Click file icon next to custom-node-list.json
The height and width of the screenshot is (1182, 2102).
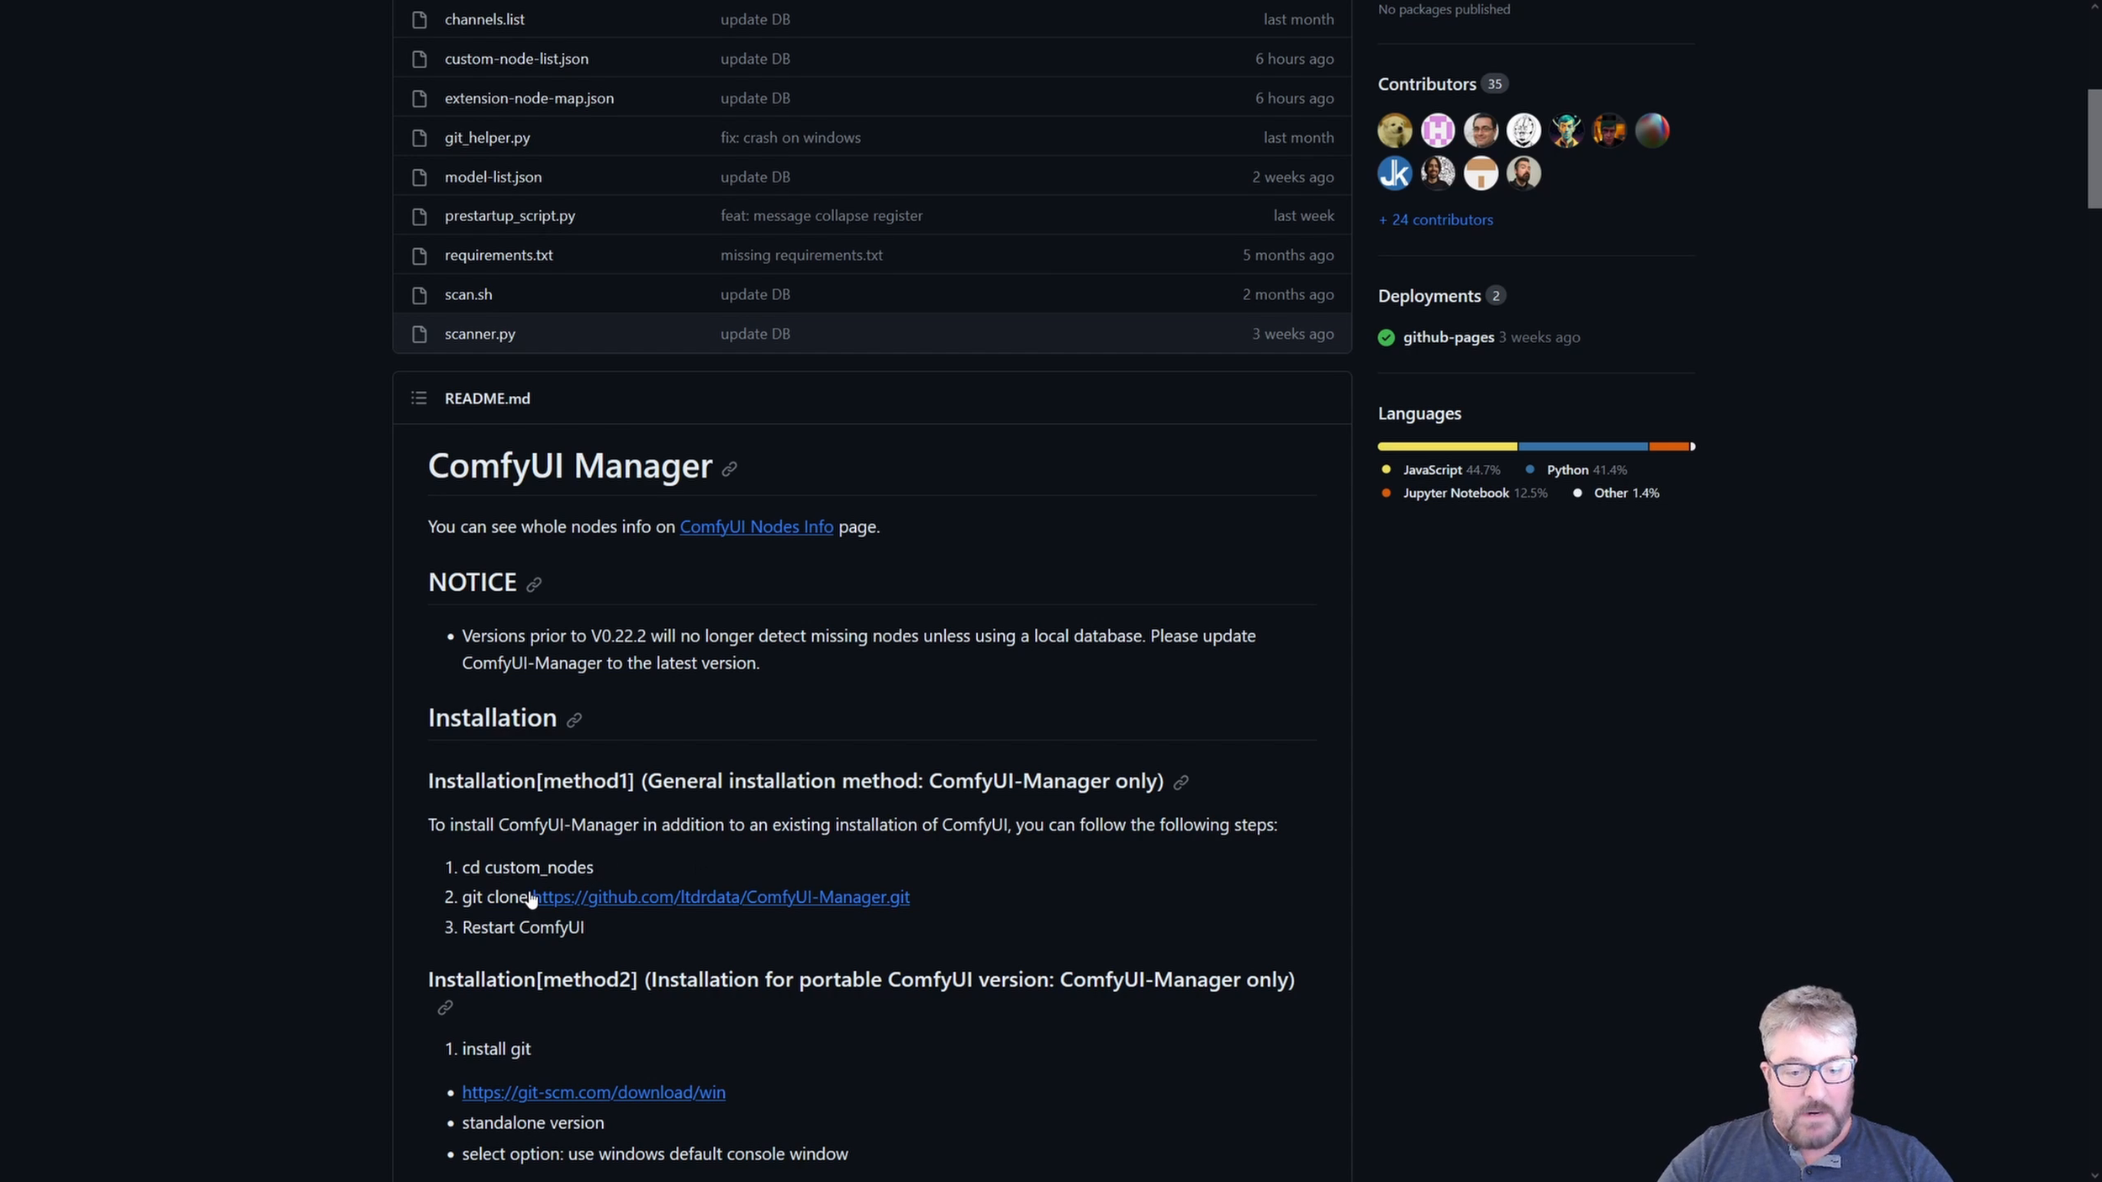pos(419,59)
